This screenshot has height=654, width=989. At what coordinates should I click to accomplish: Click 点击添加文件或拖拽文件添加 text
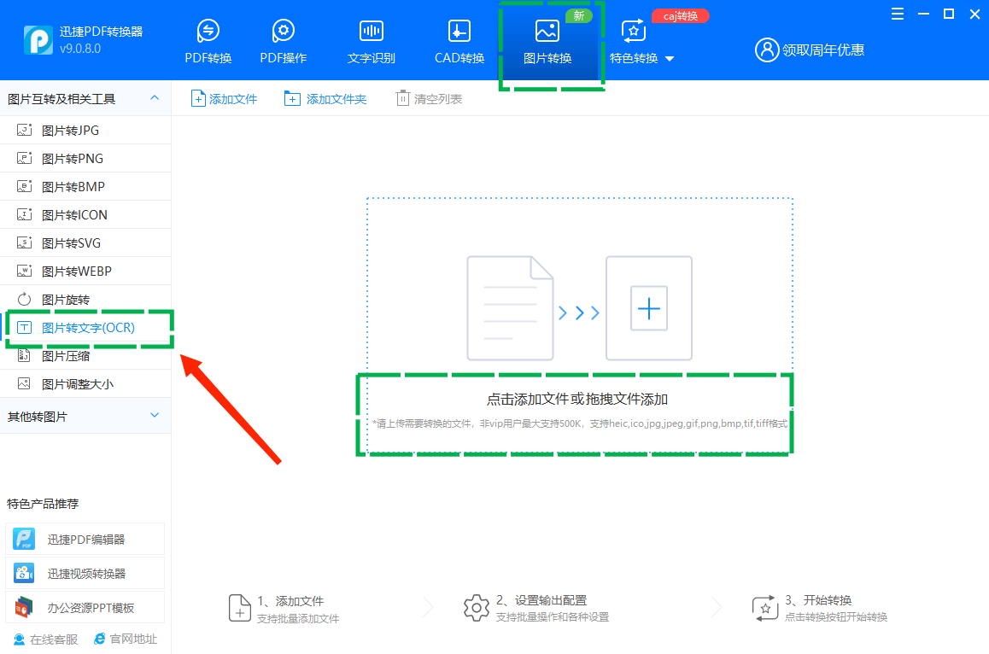click(577, 400)
